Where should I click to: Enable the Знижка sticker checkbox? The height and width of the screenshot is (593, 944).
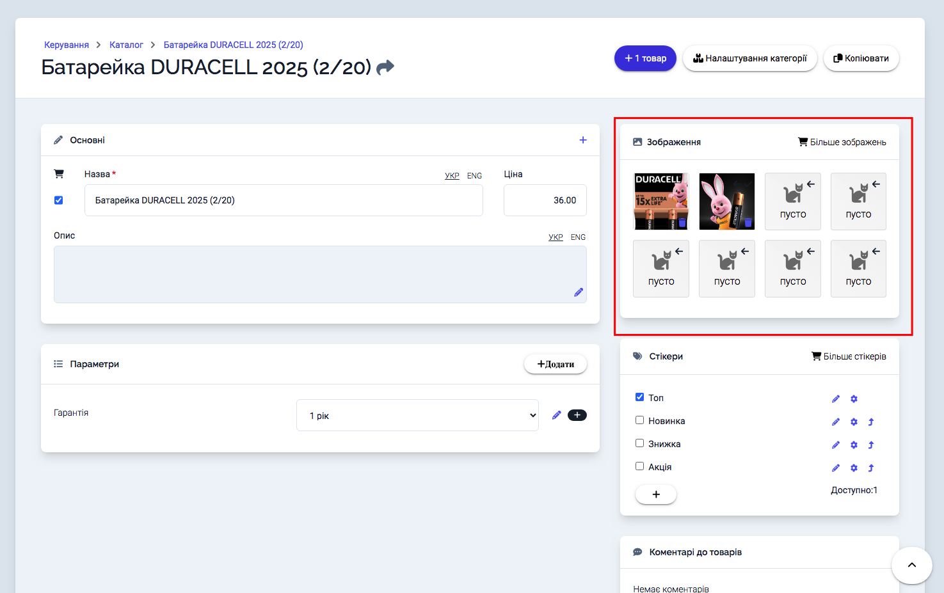tap(639, 443)
